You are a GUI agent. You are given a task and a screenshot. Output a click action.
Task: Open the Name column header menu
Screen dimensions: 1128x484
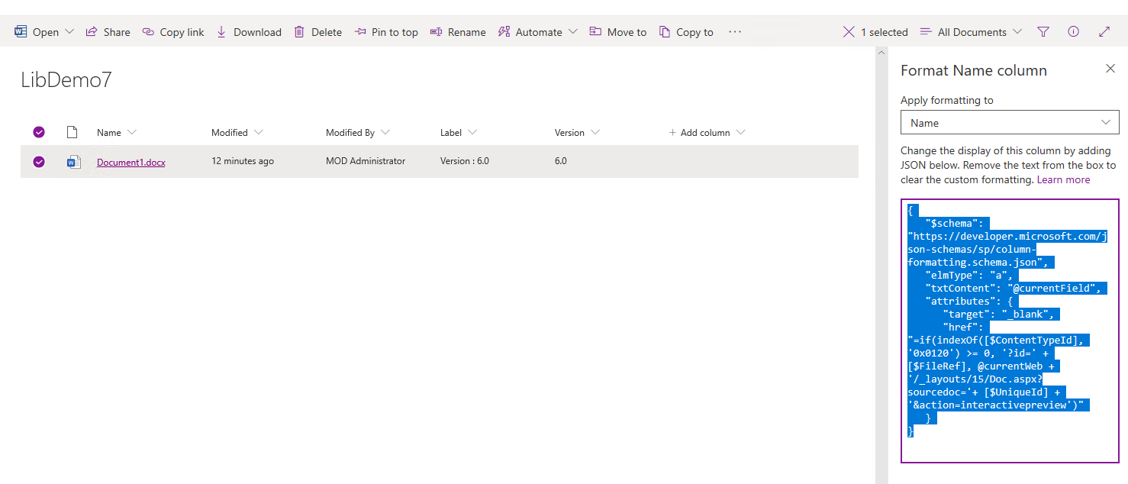tap(117, 133)
